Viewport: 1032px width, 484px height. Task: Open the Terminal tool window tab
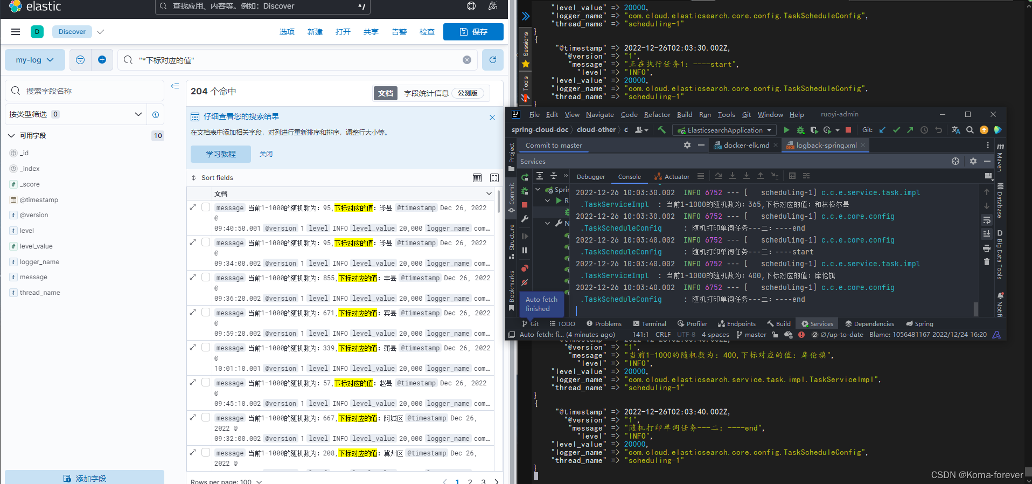650,323
